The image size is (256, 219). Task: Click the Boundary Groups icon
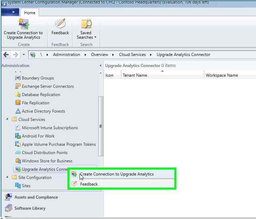click(18, 78)
